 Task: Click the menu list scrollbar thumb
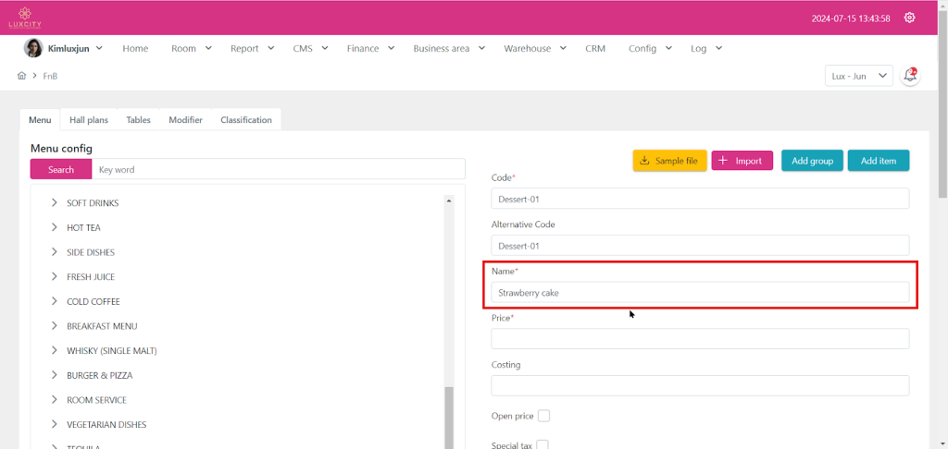[x=449, y=416]
